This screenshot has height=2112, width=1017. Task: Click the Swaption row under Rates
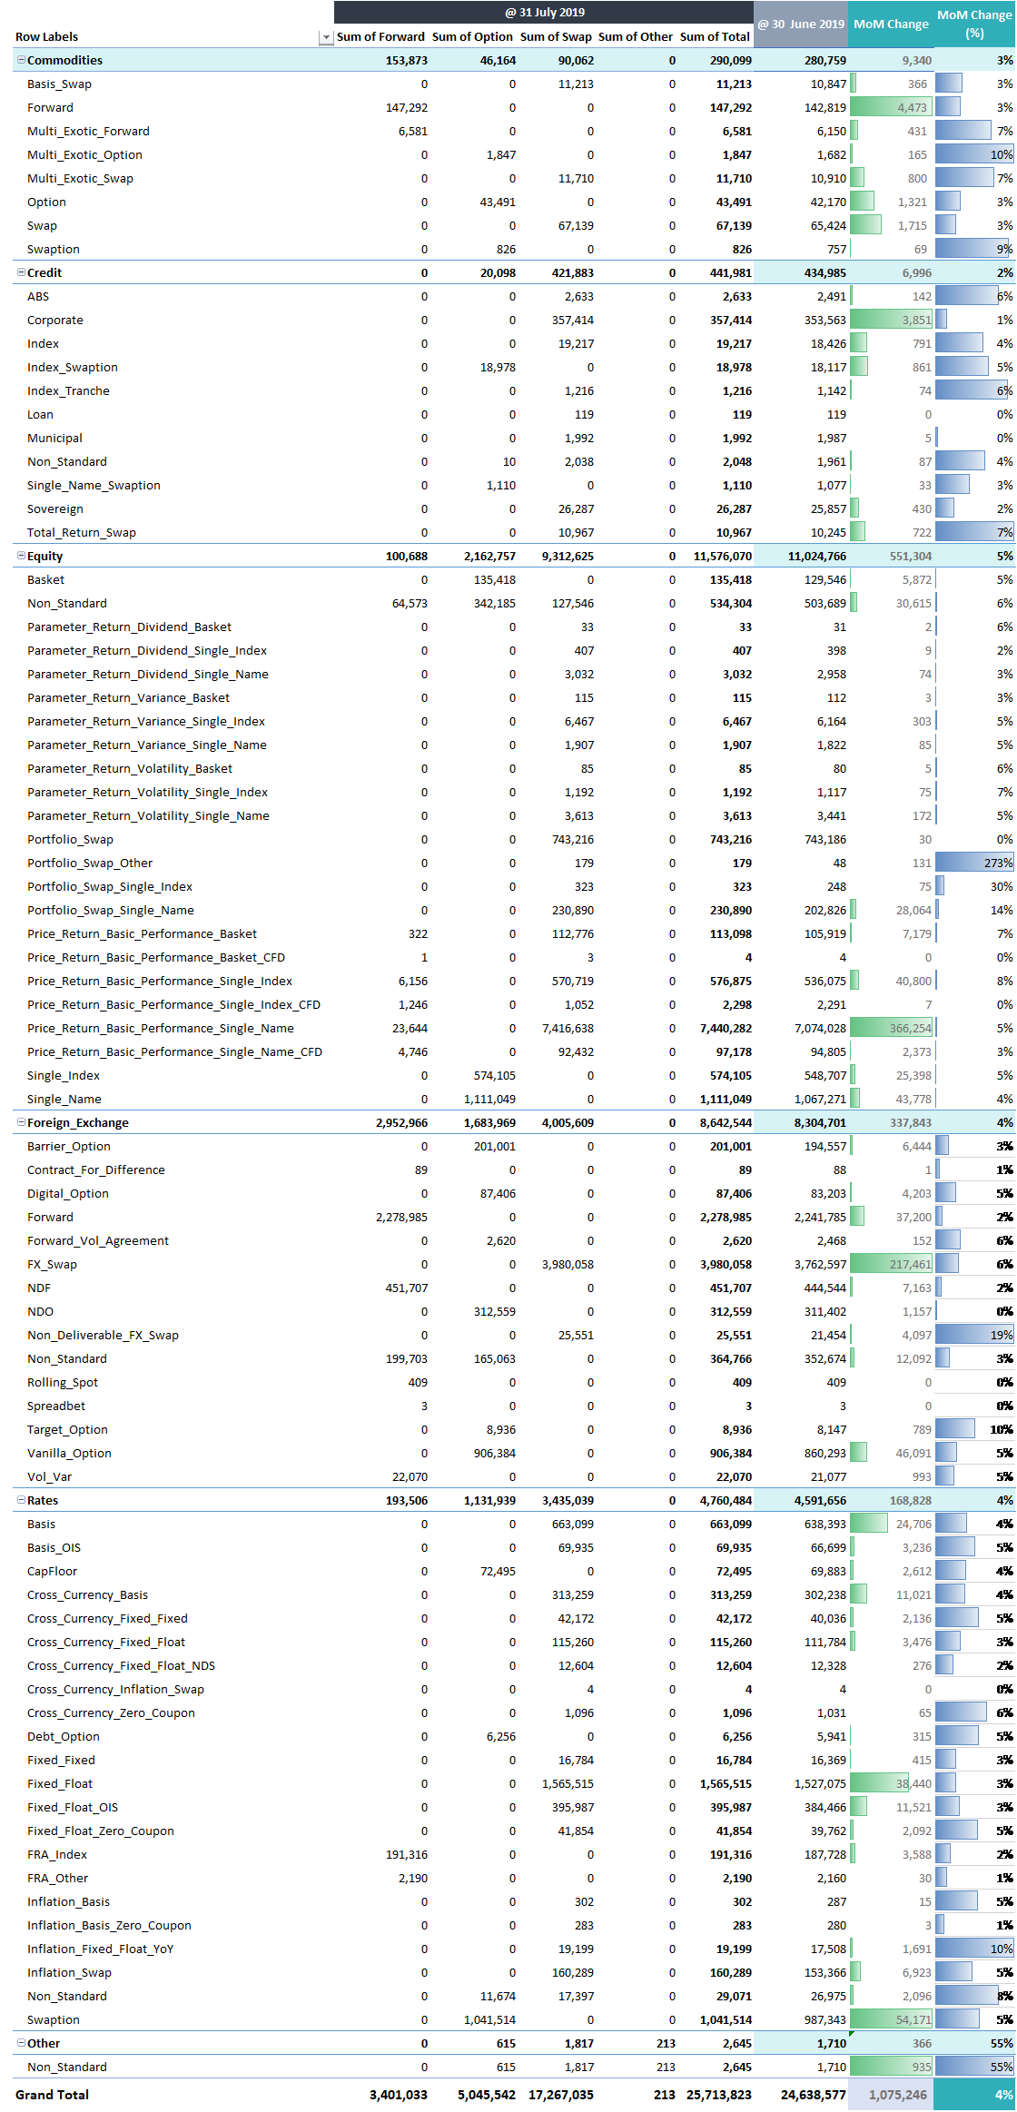pos(53,2019)
